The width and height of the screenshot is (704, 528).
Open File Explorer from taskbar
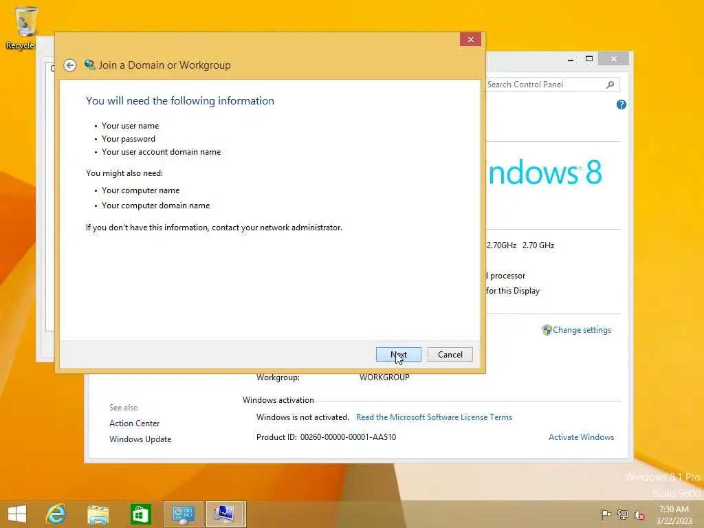click(x=98, y=514)
